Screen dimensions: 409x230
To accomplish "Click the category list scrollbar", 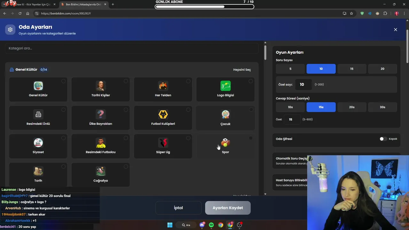I will pos(265,52).
